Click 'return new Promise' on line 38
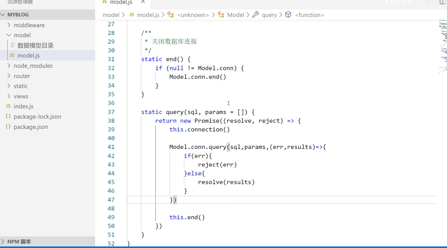 pos(187,121)
